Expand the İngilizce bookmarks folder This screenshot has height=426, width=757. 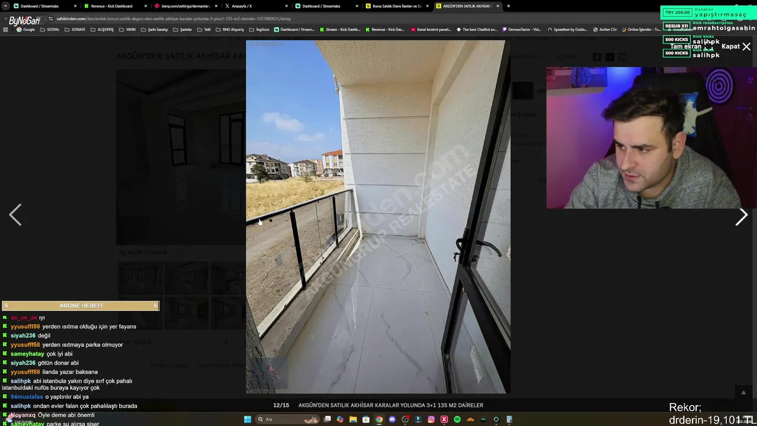259,30
